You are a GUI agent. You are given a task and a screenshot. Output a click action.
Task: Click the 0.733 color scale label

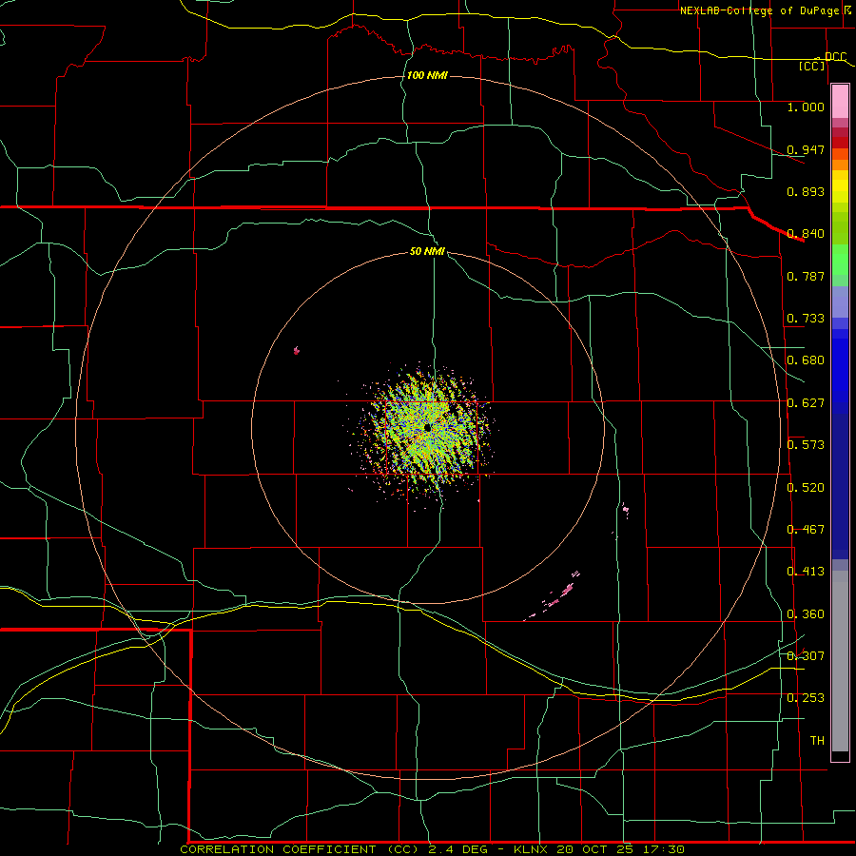coord(806,319)
